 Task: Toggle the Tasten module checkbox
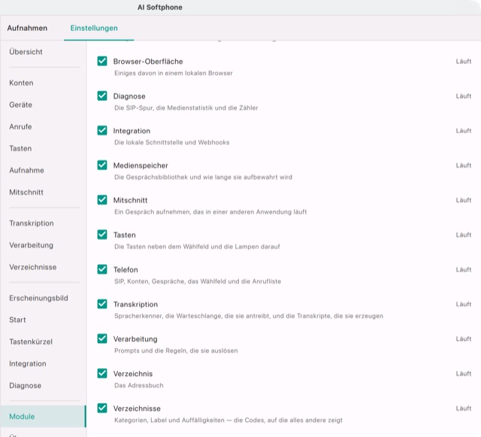[x=102, y=235]
